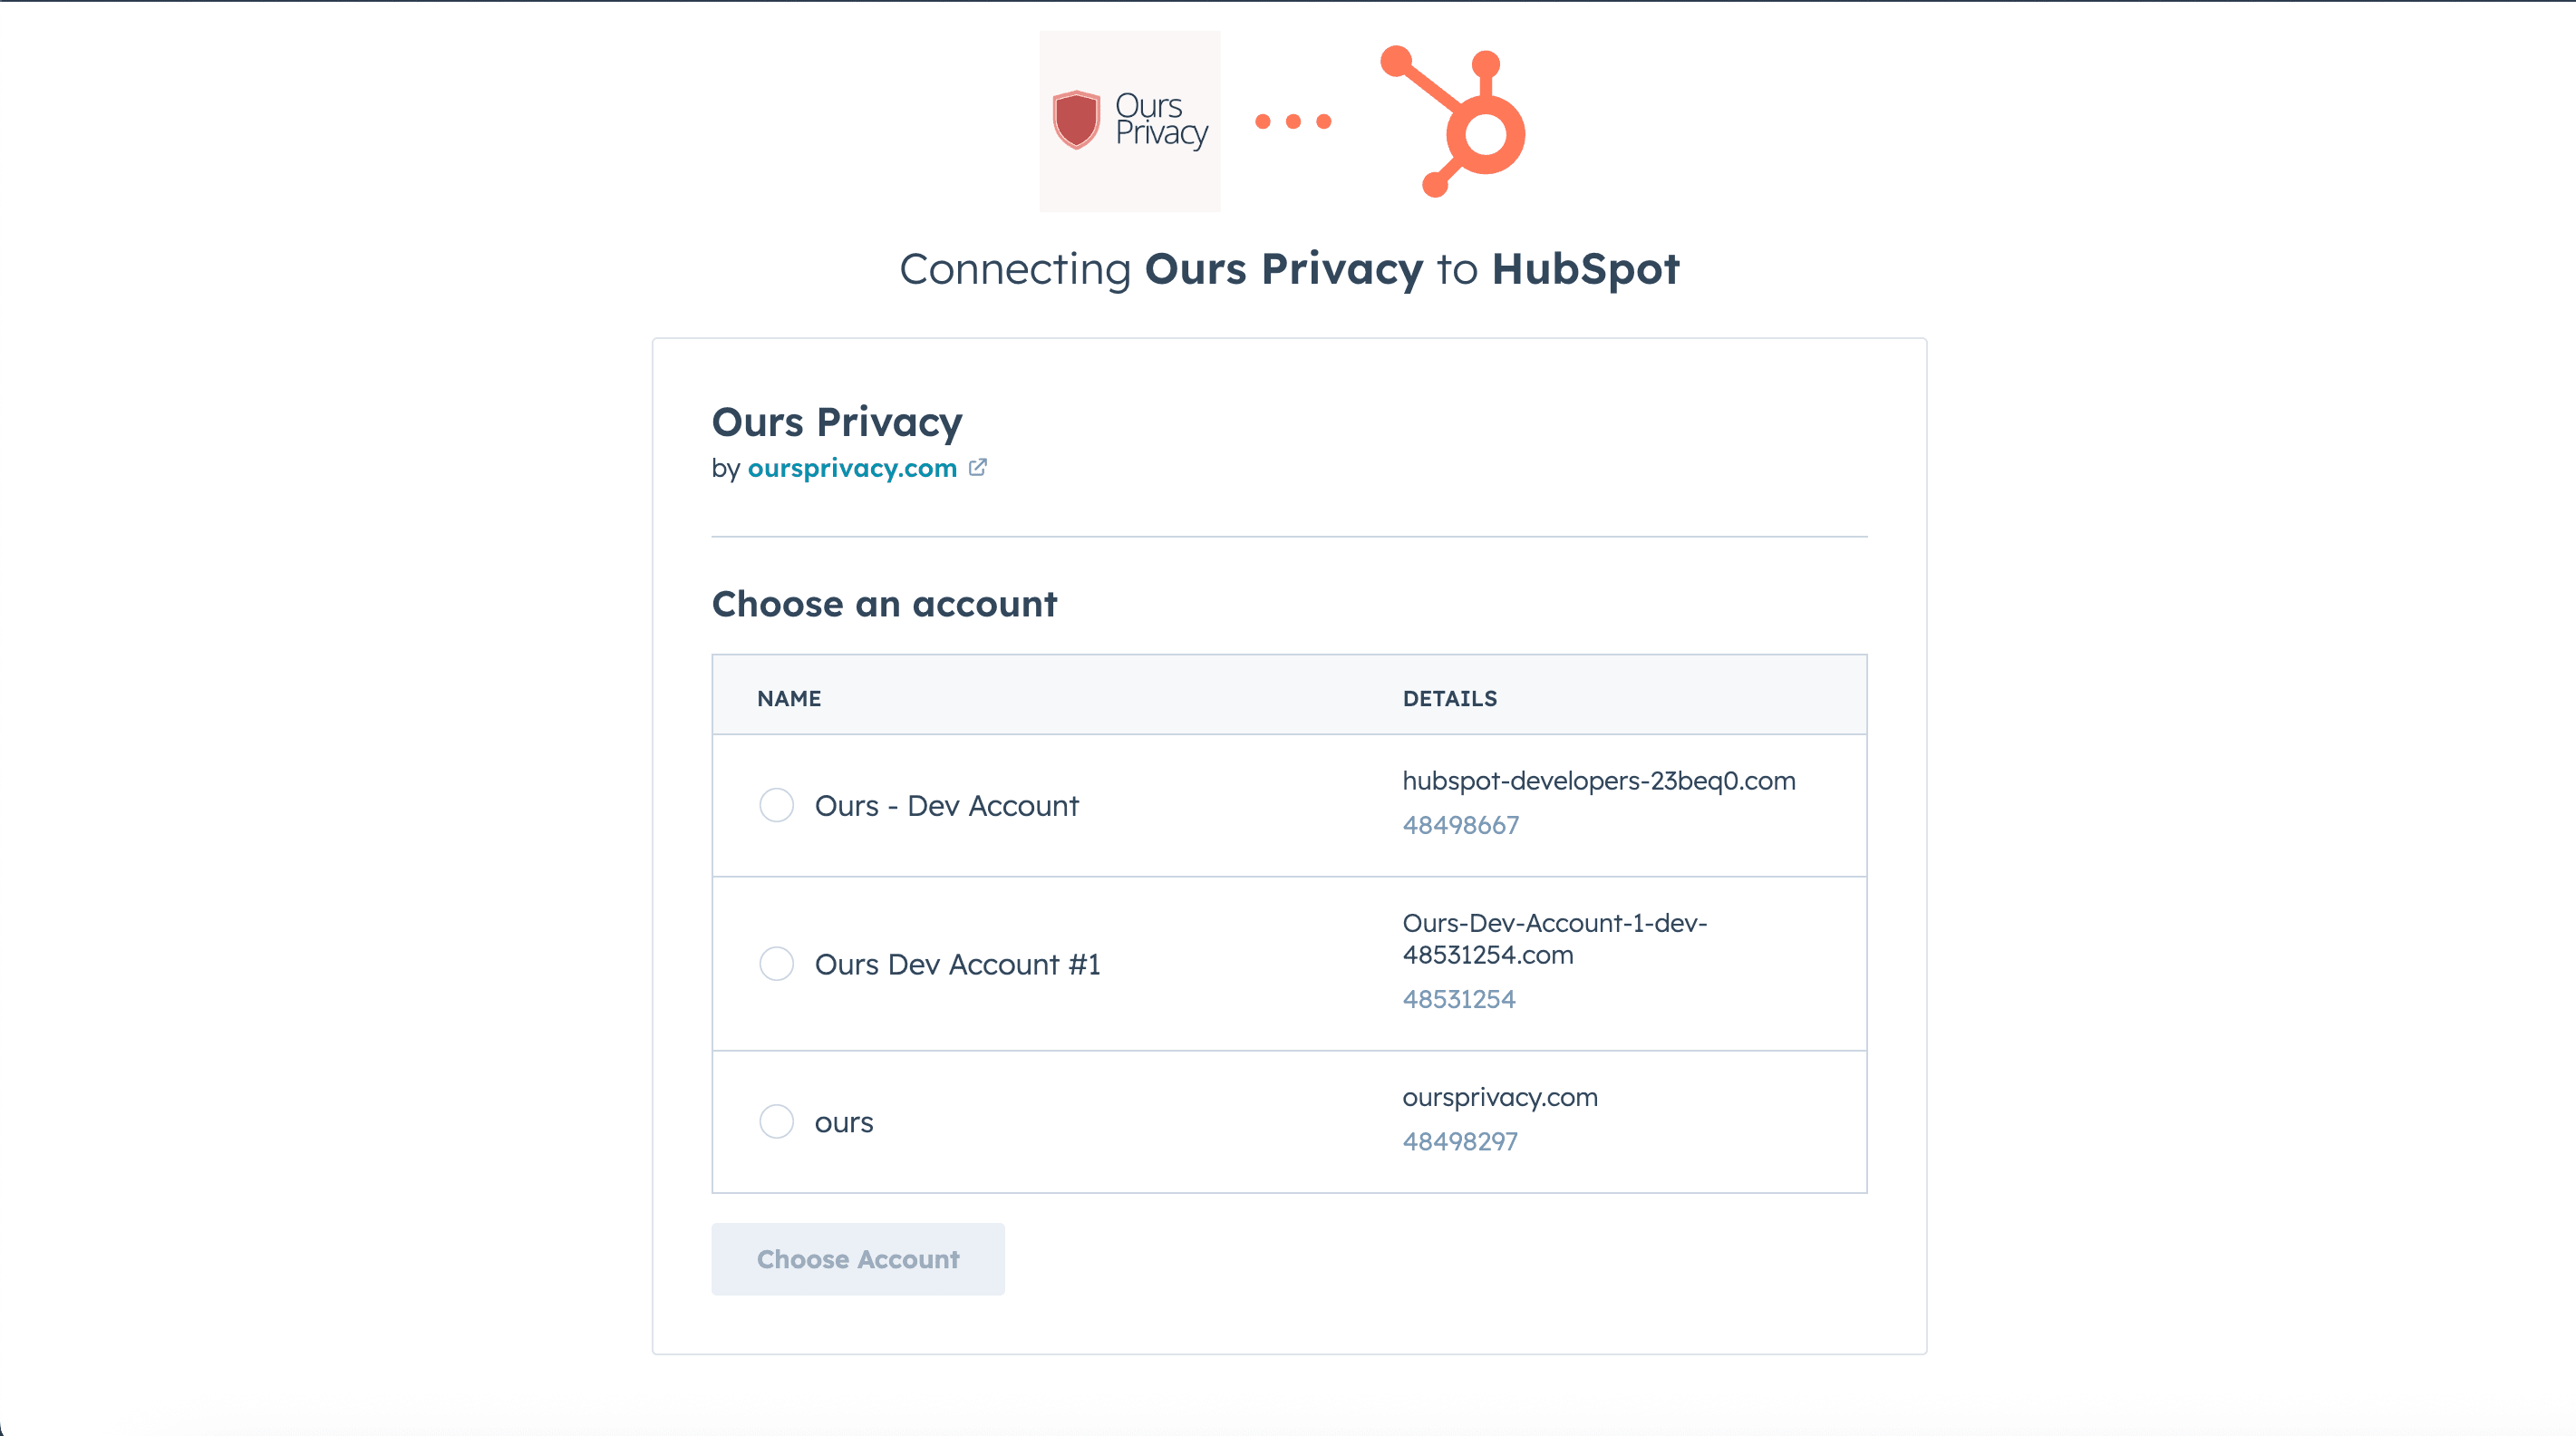Select the Ours Dev Account #1 radio button

click(x=776, y=964)
